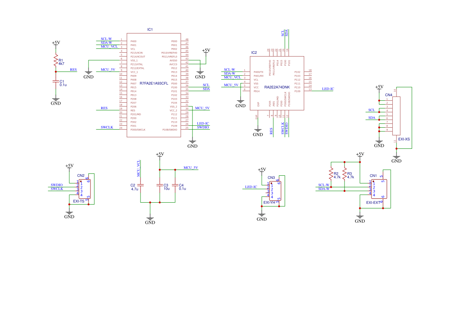This screenshot has height=318, width=450.
Task: Select vertical MCU_VCL label above C2
Action: (x=138, y=168)
